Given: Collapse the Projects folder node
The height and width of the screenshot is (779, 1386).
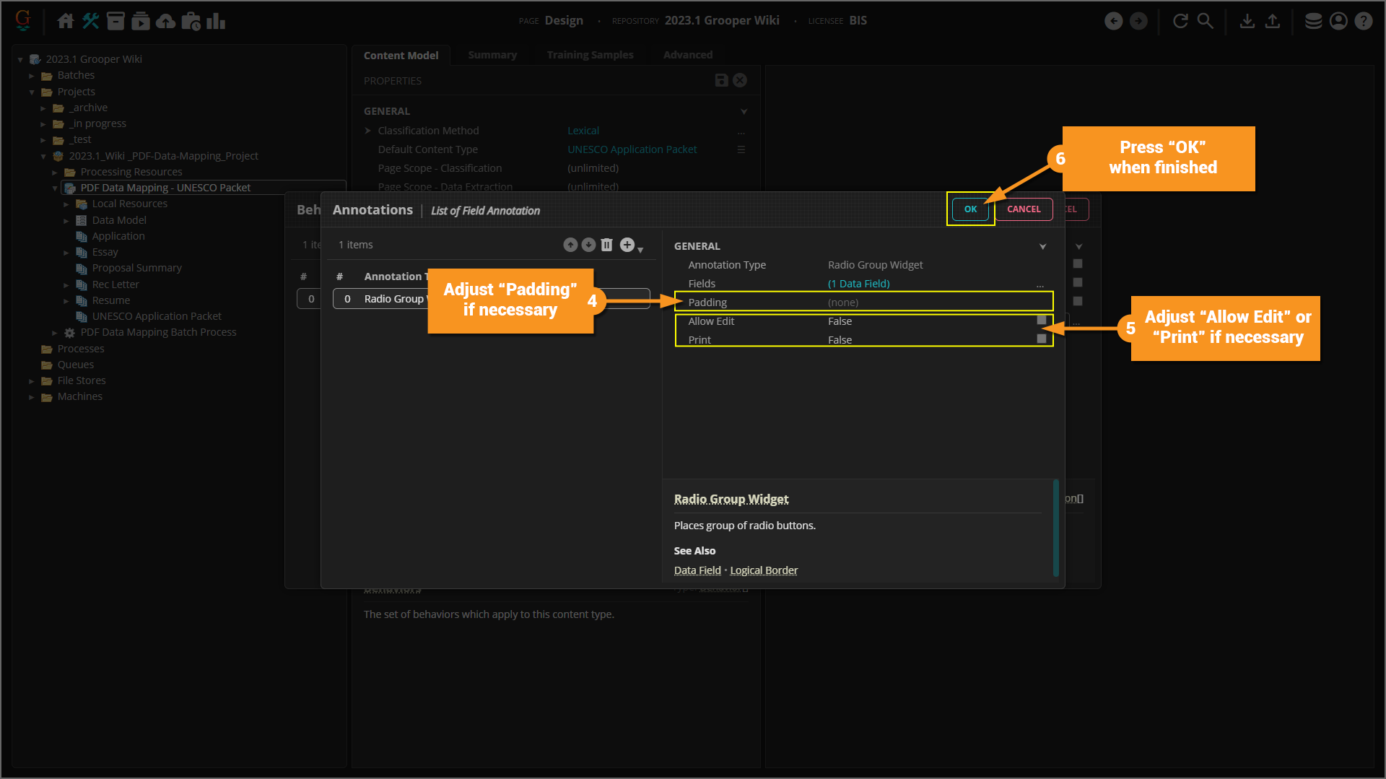Looking at the screenshot, I should click(x=32, y=92).
